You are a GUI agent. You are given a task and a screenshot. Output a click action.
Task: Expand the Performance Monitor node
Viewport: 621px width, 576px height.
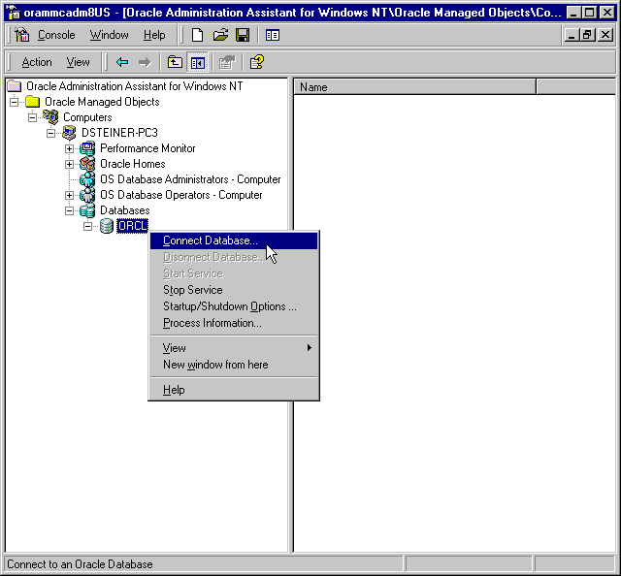70,148
